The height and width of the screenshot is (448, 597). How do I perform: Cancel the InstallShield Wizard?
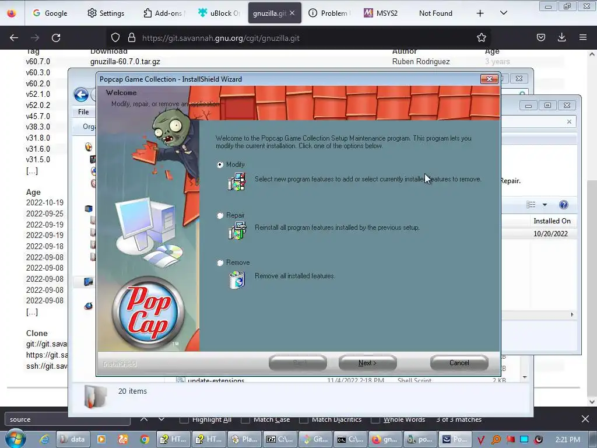pos(459,363)
